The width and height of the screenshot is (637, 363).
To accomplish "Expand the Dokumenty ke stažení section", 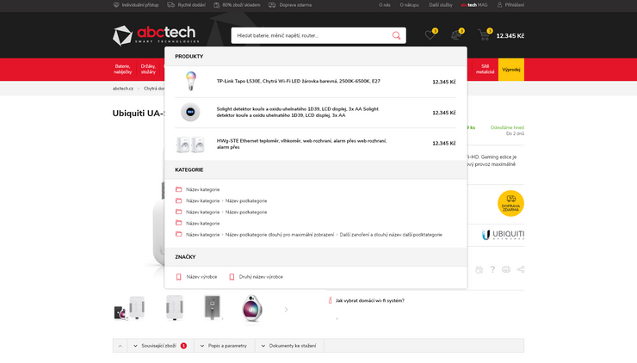I will [292, 346].
